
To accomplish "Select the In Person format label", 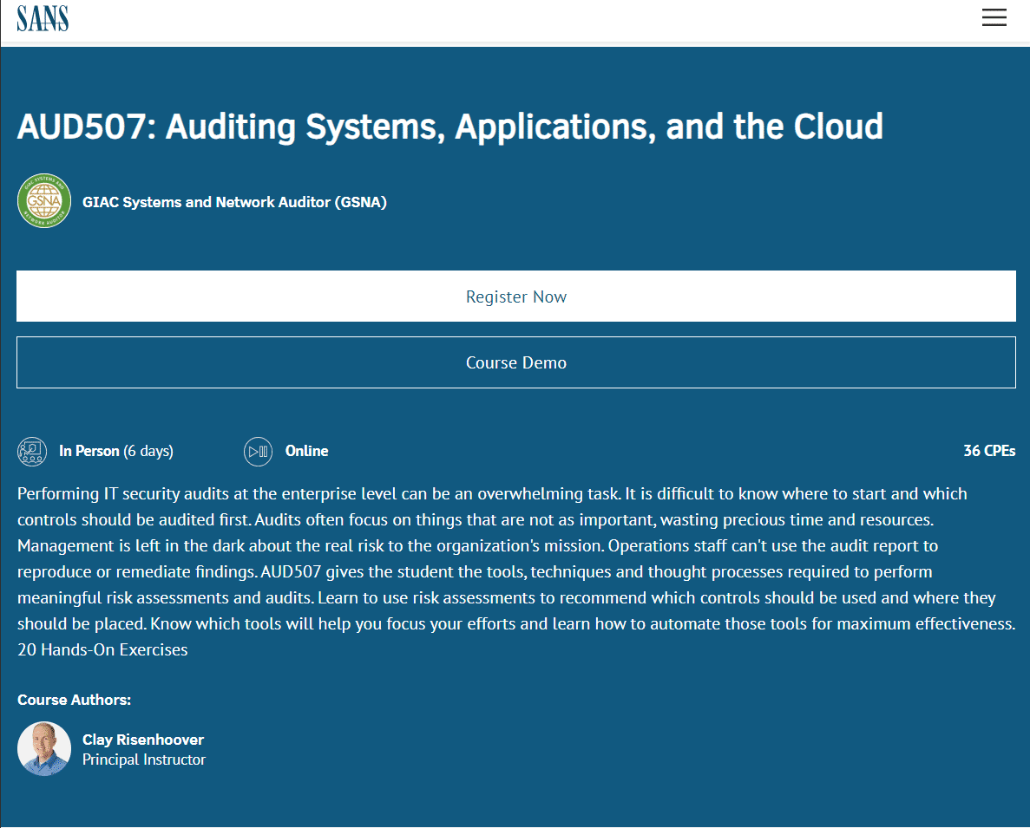I will click(89, 451).
